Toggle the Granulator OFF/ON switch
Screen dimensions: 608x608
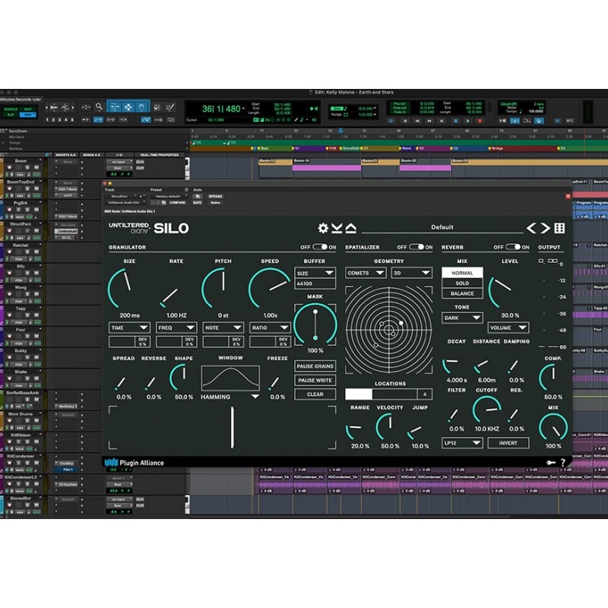coord(320,247)
